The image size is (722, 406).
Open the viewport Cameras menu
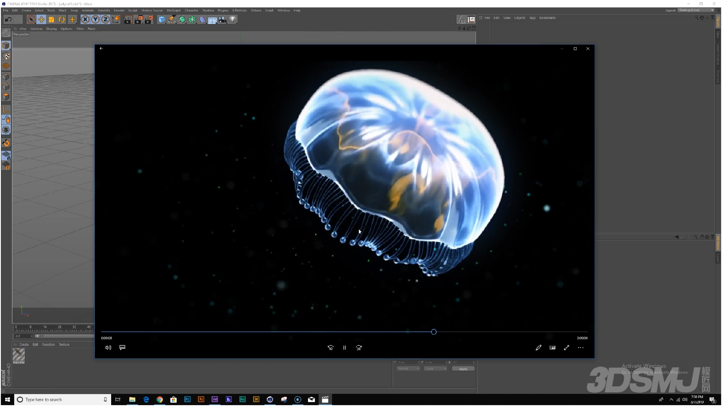point(37,29)
